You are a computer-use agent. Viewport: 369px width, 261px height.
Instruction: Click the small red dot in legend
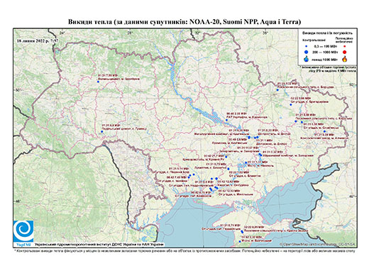345,46
